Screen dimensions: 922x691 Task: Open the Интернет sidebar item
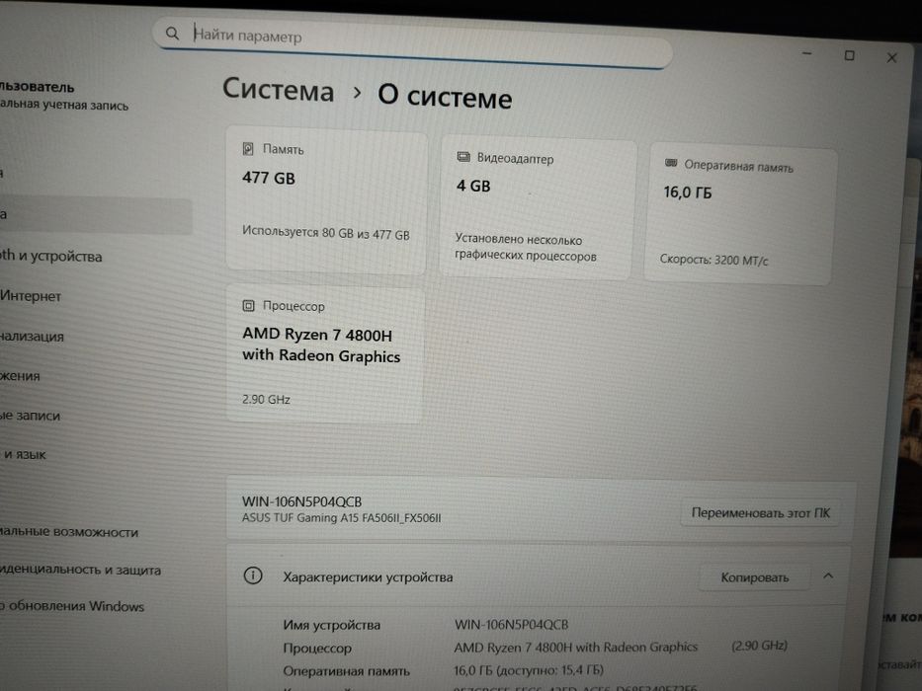[33, 296]
